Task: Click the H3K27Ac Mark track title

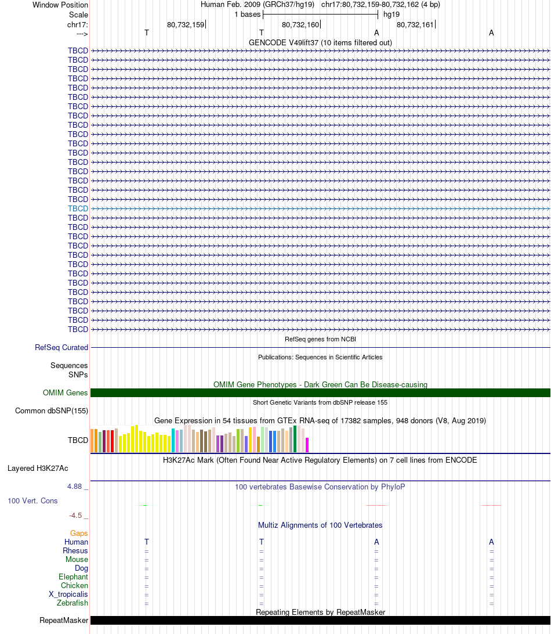Action: (320, 460)
